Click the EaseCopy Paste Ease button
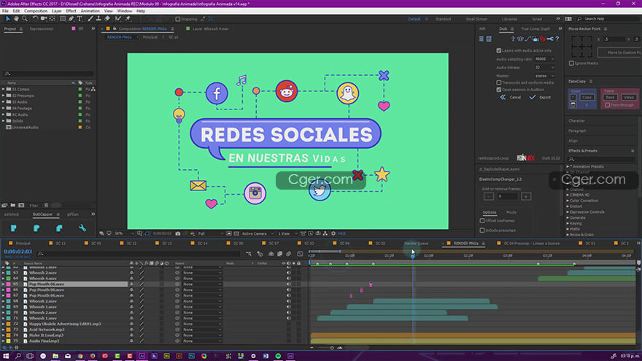Image resolution: width=642 pixels, height=361 pixels. point(610,98)
